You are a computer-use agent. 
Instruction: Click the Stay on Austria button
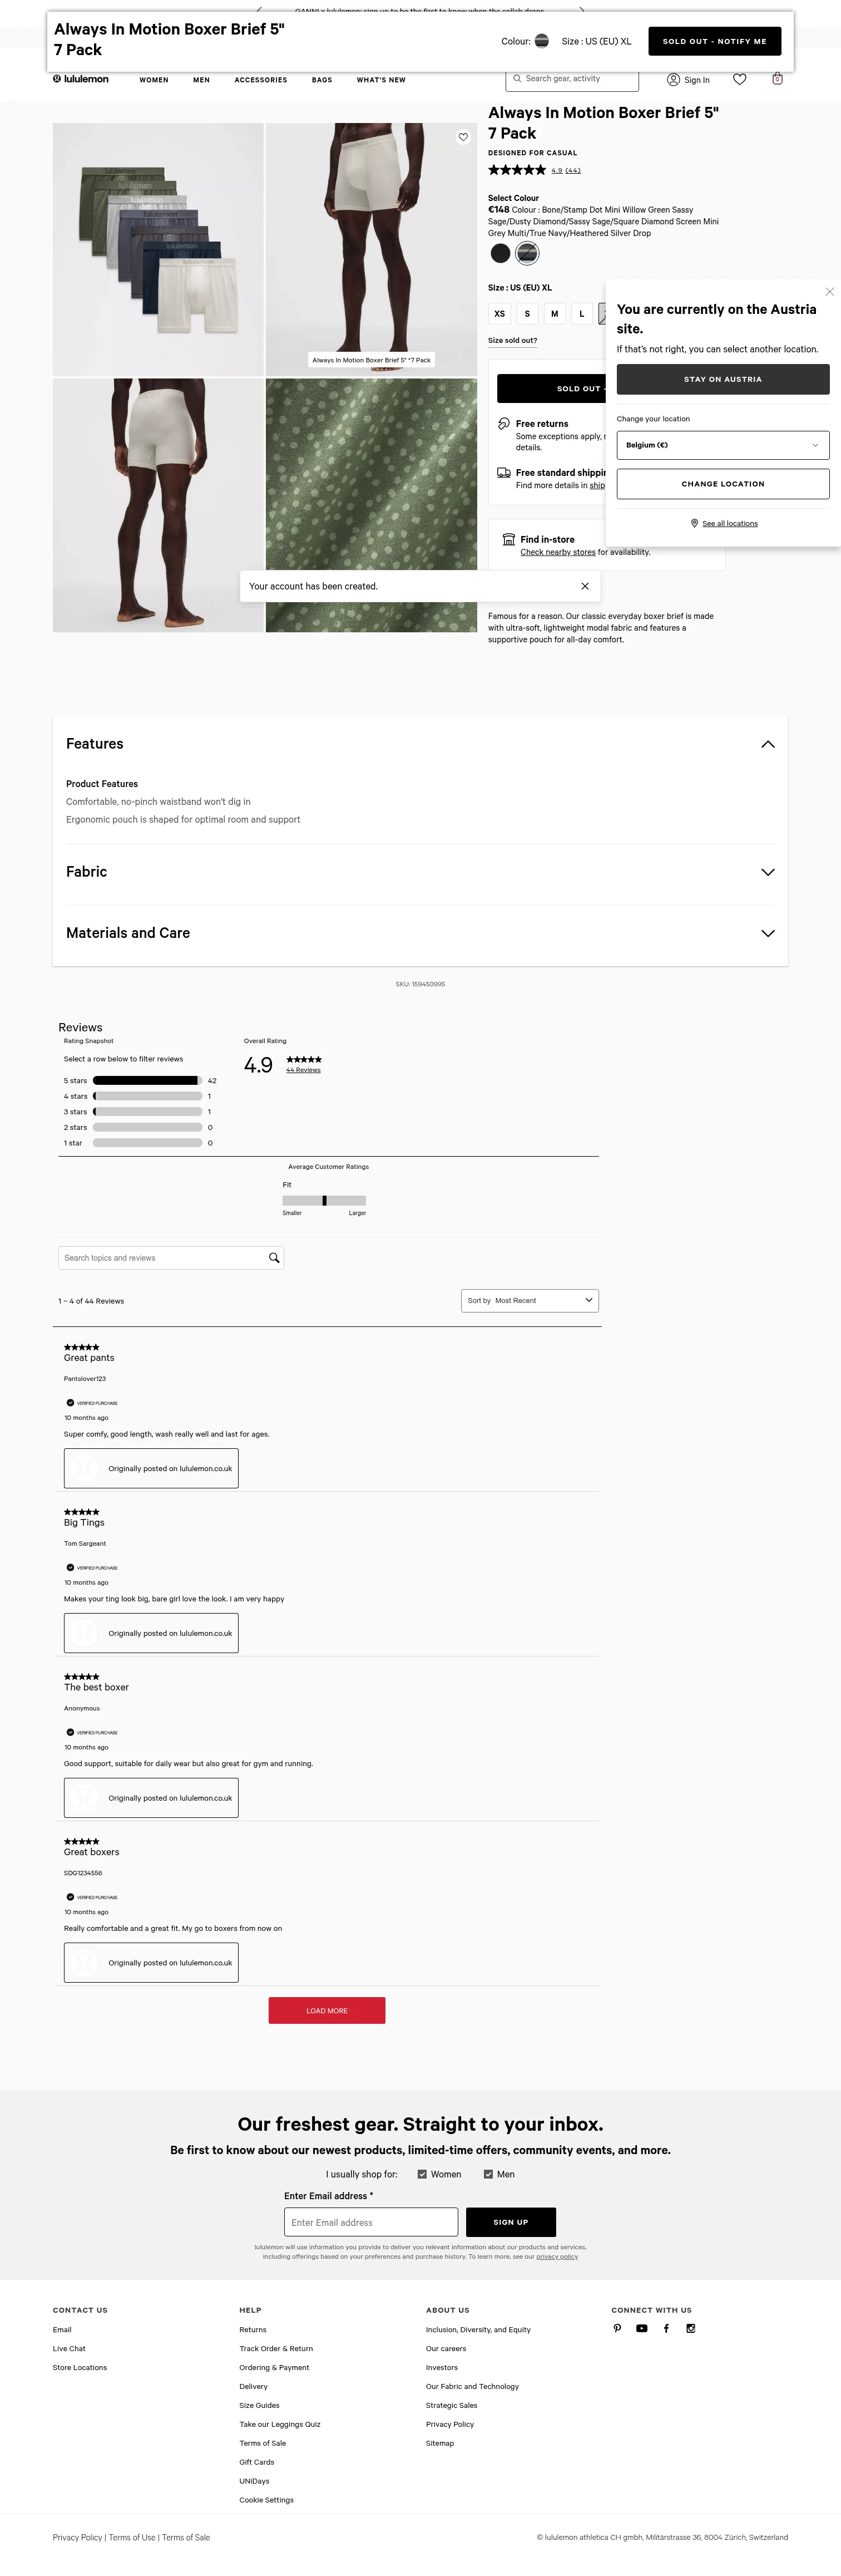[x=723, y=379]
